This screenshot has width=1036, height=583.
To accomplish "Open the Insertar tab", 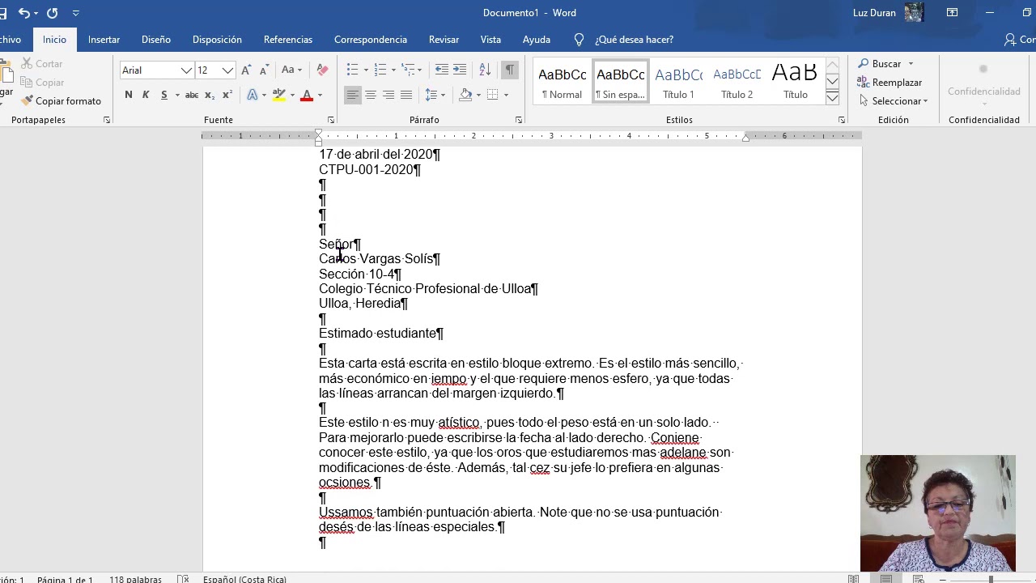I will (x=104, y=40).
